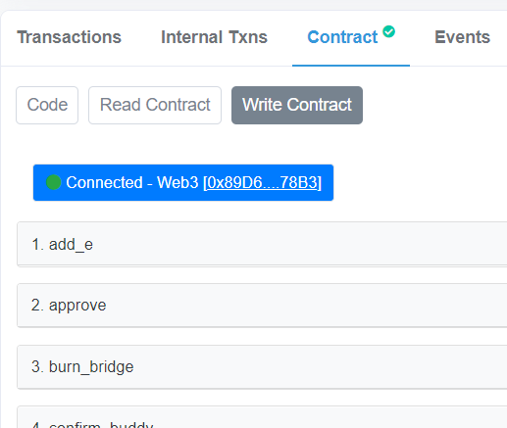
Task: Click the approve function name text
Action: [77, 306]
